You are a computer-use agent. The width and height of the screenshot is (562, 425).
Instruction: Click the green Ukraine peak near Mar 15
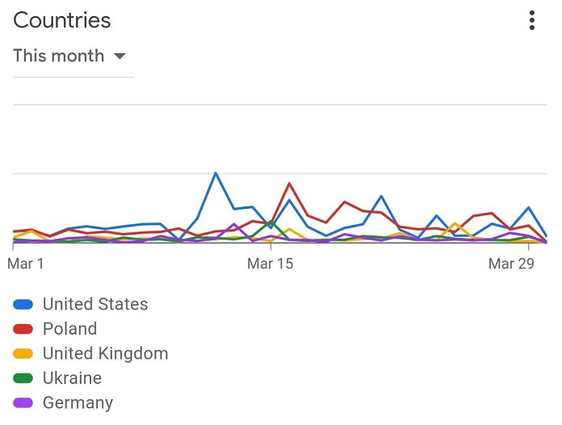pos(271,222)
